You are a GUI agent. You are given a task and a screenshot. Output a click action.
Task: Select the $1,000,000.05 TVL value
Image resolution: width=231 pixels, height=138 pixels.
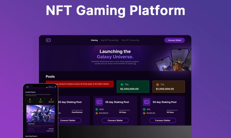pyautogui.click(x=165, y=89)
